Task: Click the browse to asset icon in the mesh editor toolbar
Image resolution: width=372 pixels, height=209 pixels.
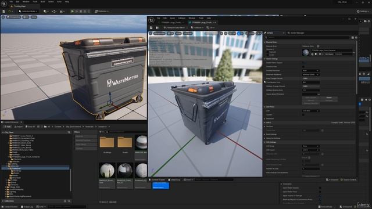Action: [x=157, y=28]
